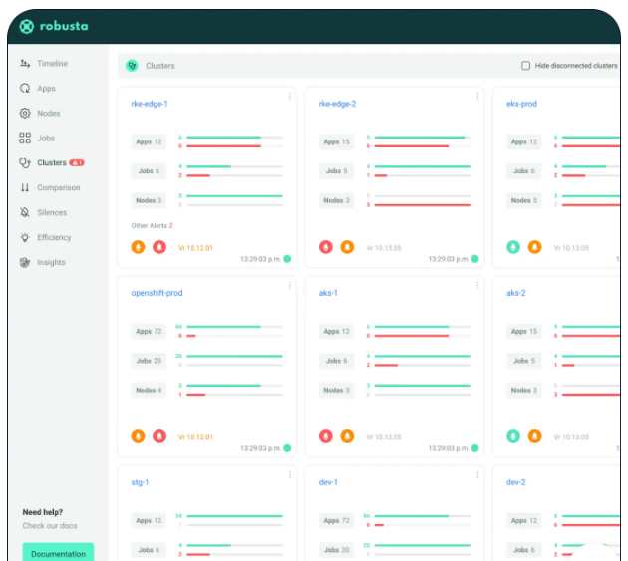Open aks-2 cluster
Screen dimensions: 628x561
pos(516,293)
